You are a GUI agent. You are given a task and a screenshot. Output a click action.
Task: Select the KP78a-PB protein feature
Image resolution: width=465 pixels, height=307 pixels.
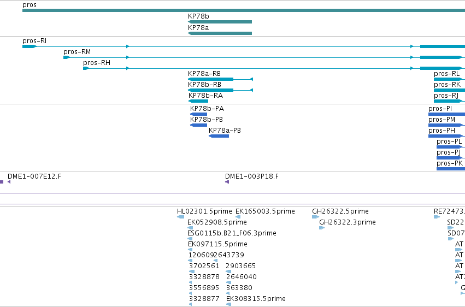(219, 136)
